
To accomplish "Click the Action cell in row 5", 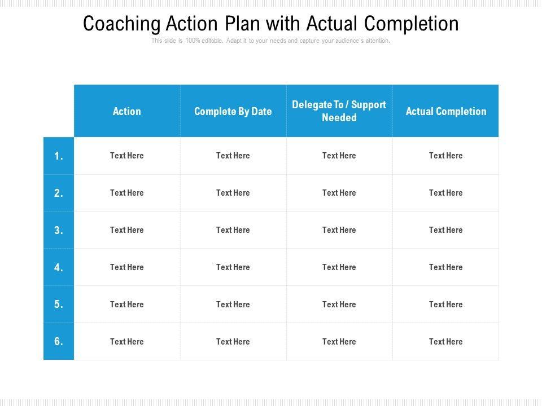I will 127,304.
